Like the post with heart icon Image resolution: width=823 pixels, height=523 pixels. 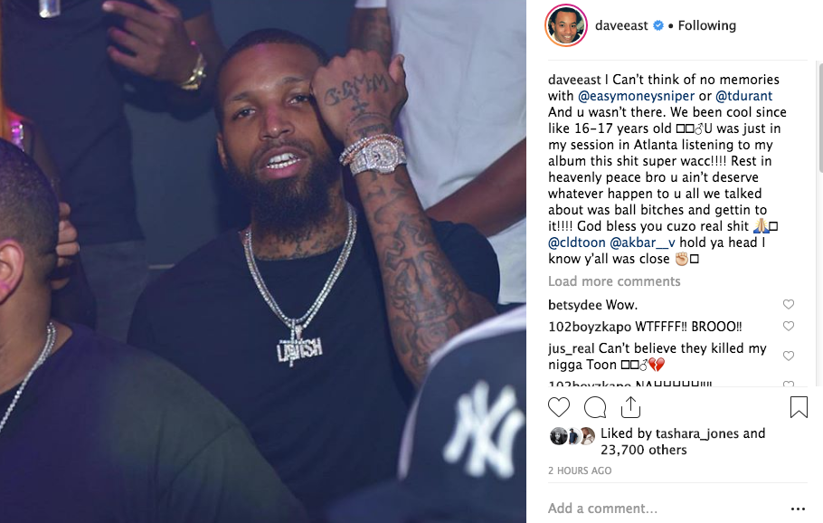(x=559, y=407)
